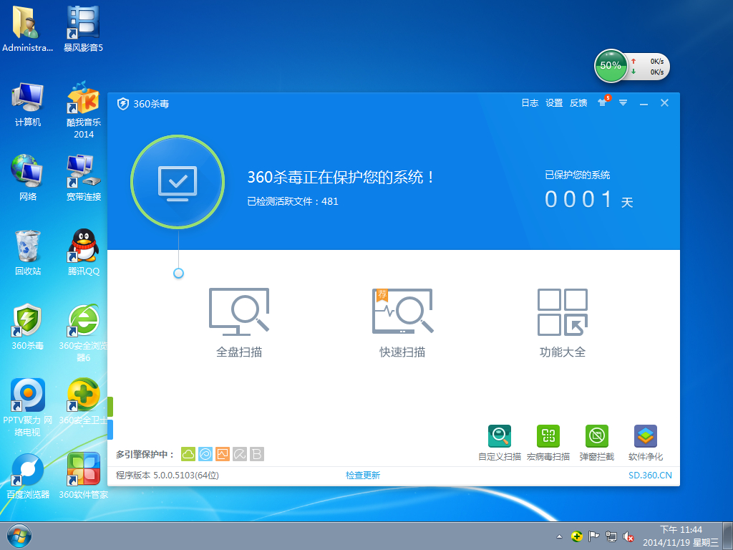Screen dimensions: 733x550
Task: Open 弹窗拦截 popup blocker tool
Action: coord(596,443)
